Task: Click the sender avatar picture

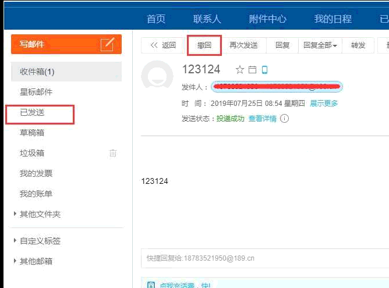Action: tap(157, 76)
